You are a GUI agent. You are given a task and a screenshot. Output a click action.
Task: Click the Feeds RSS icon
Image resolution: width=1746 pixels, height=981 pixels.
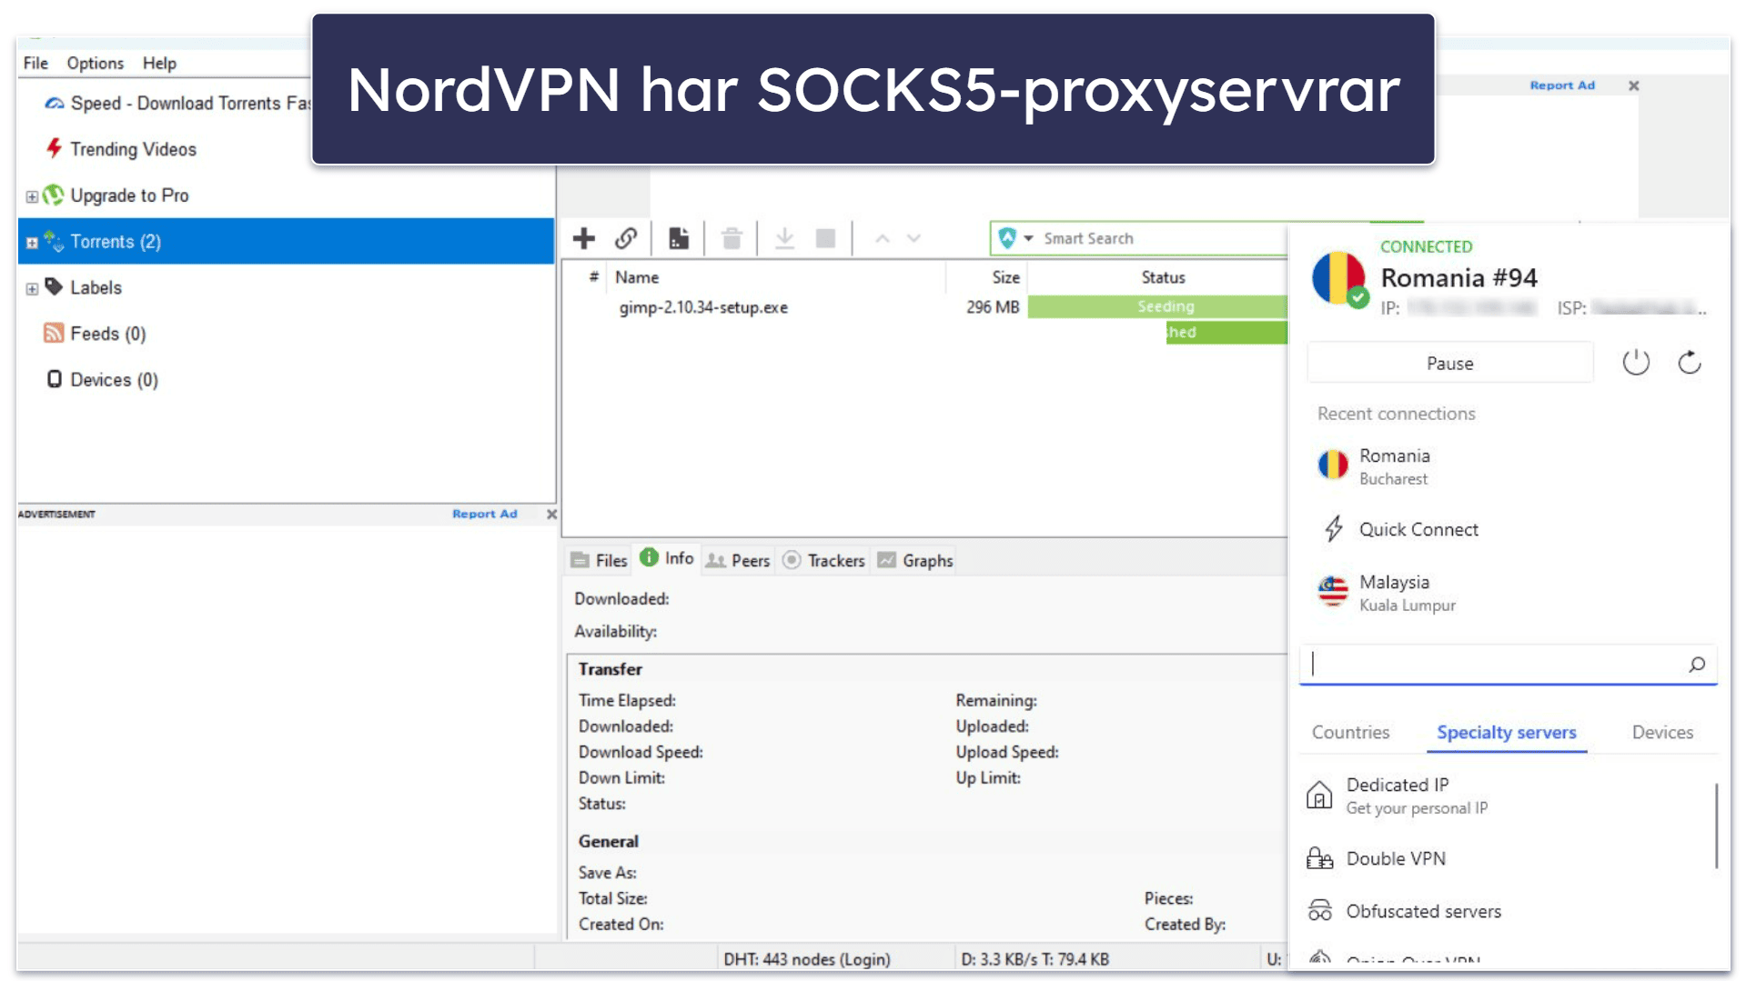54,333
